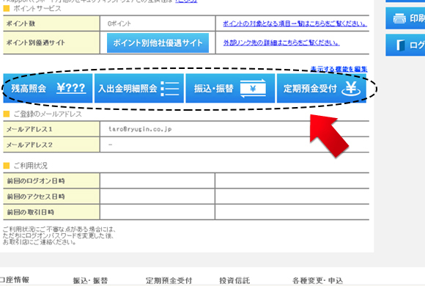Image resolution: width=425 pixels, height=286 pixels.
Task: Open the 口座情報 menu item
Action: click(15, 279)
